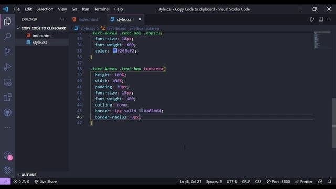Image resolution: width=336 pixels, height=189 pixels.
Task: Open the Search view in activity bar
Action: pos(7,36)
